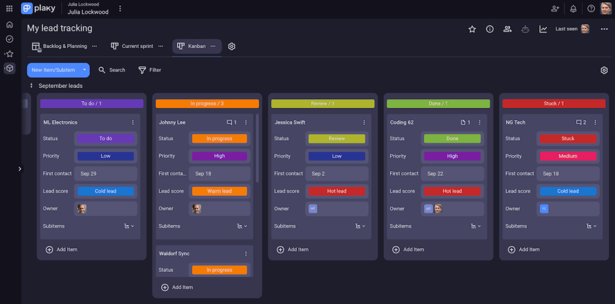The image size is (615, 304).
Task: Edit ML Electronics first contact Sep 29
Action: tap(105, 174)
